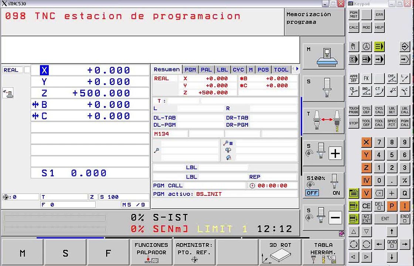
Task: Click the CR circular radius key
Action: click(353, 91)
